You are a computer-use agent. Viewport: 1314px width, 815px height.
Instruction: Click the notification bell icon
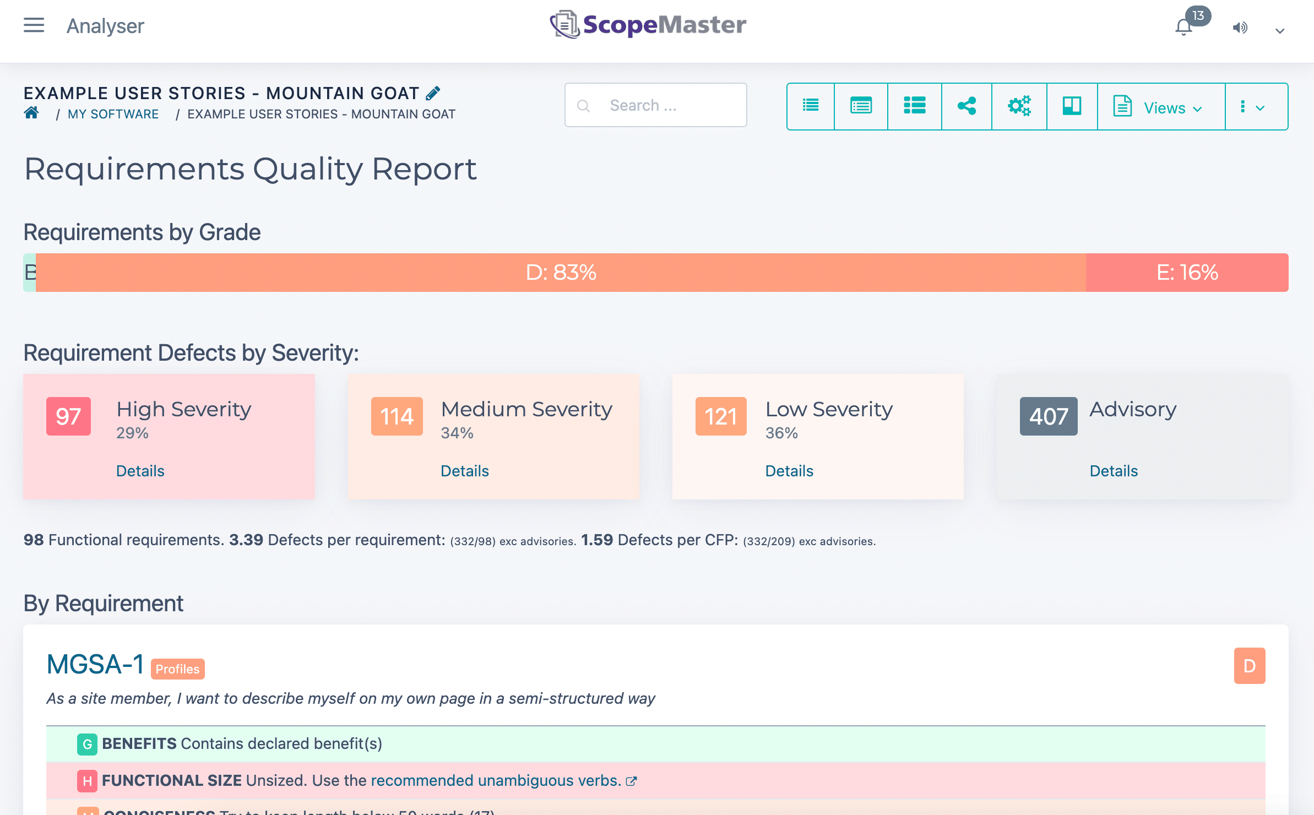[x=1185, y=27]
